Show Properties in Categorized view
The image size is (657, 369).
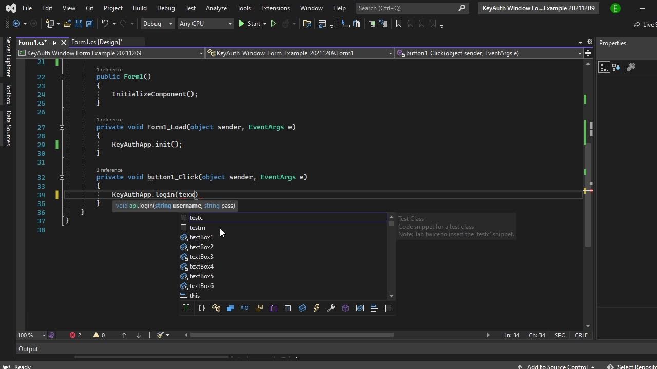point(604,67)
